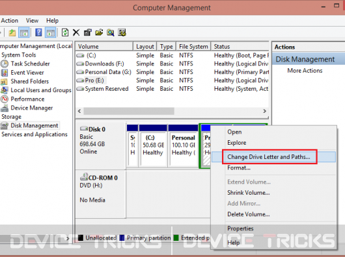Viewport: 345px width, 257px height.
Task: Click the open folder toolbar icon
Action: [x=99, y=32]
